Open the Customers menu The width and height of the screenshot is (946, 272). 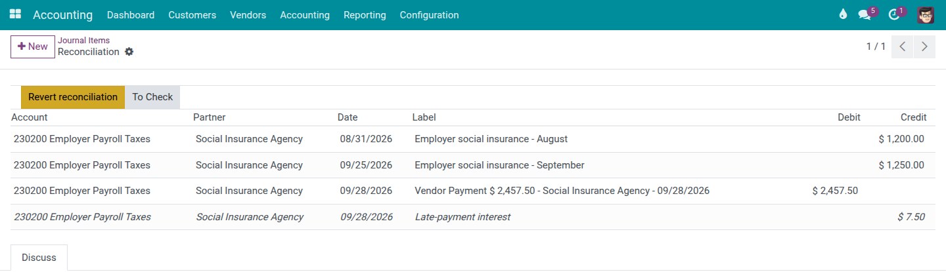(192, 14)
